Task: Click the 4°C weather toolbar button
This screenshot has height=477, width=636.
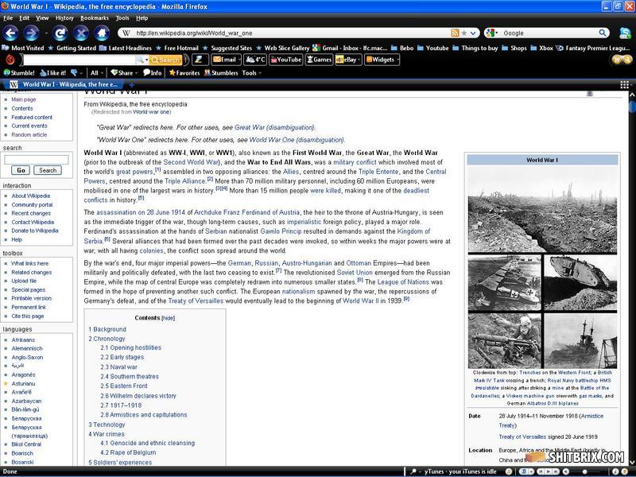Action: 255,60
